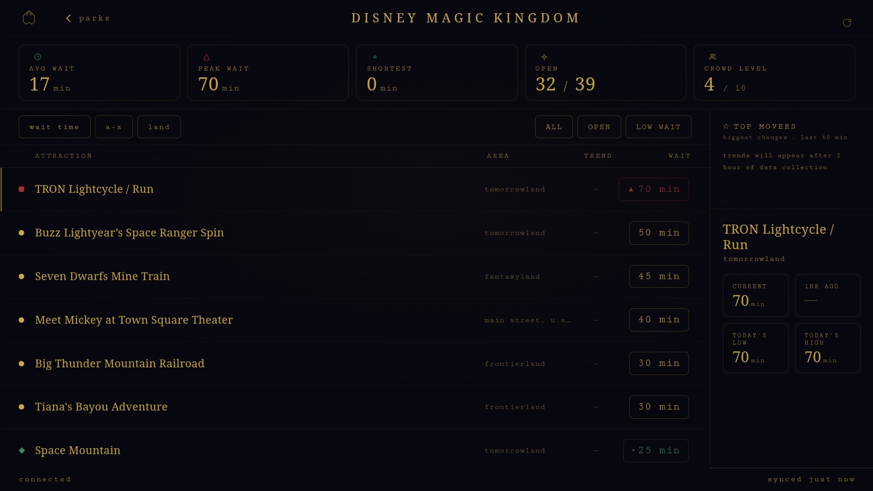Open the AVG WAIT stat card
The width and height of the screenshot is (873, 491).
click(x=99, y=72)
